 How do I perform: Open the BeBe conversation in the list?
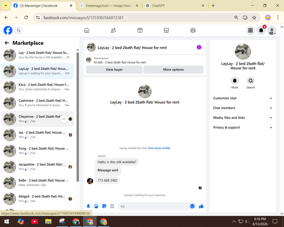[x=38, y=183]
